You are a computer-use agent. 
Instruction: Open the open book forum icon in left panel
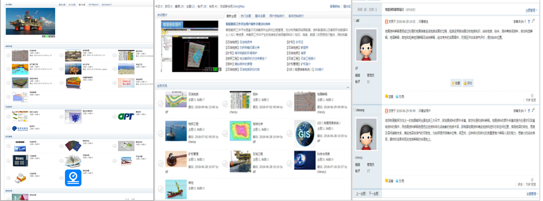pos(73,160)
